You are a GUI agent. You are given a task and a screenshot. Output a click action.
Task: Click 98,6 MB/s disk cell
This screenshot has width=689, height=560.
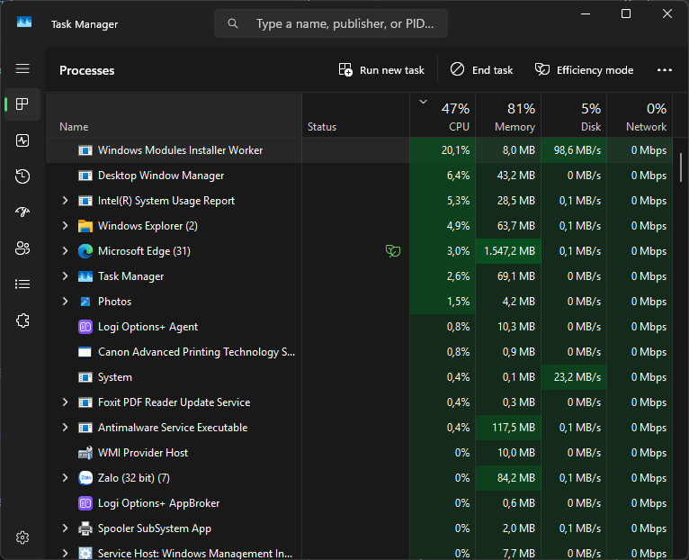coord(574,150)
